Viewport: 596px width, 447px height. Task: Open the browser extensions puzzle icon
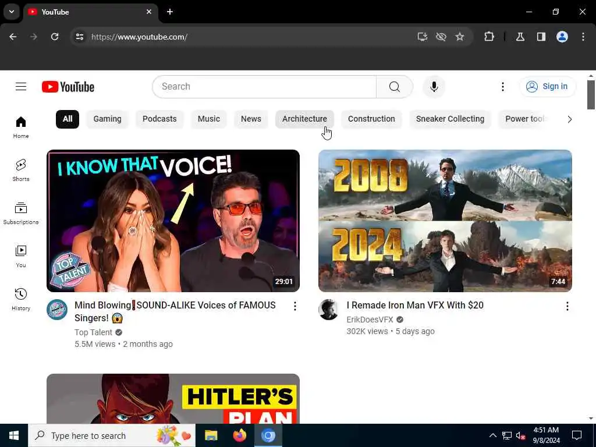coord(489,37)
